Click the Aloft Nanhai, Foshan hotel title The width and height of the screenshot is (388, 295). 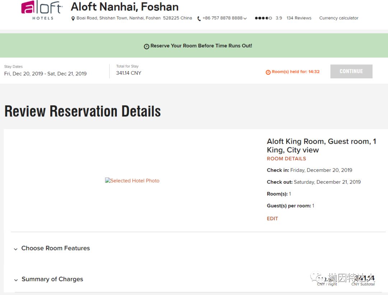point(125,7)
